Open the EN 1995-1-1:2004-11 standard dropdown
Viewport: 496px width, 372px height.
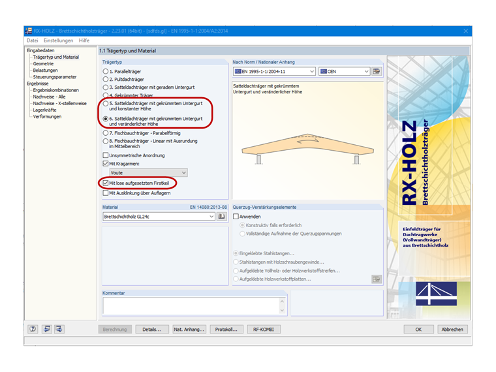[x=274, y=72]
